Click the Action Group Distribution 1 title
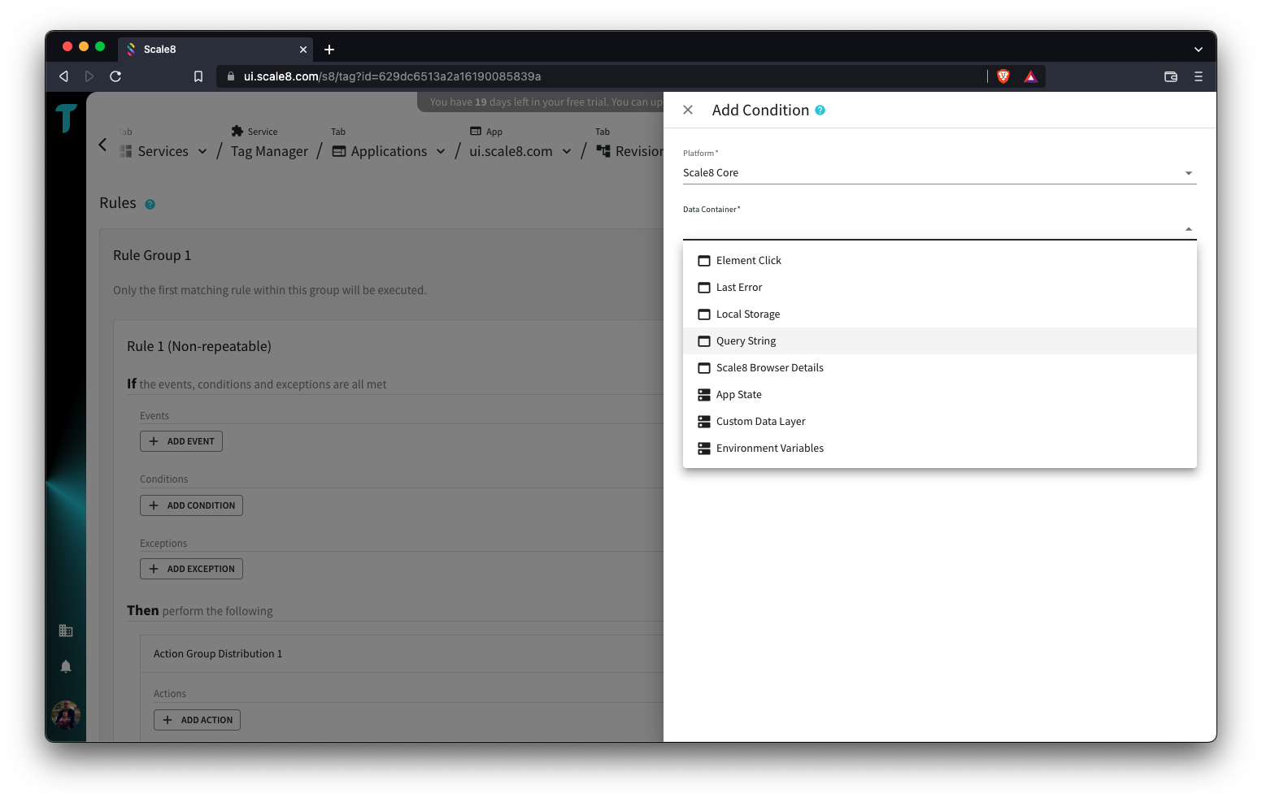The height and width of the screenshot is (802, 1262). tap(218, 653)
